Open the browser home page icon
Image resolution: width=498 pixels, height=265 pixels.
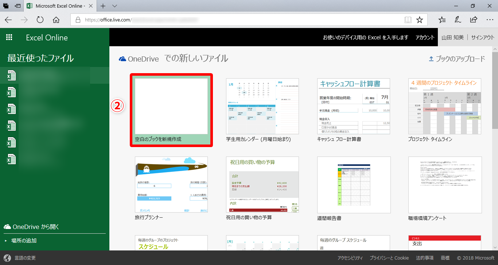56,20
